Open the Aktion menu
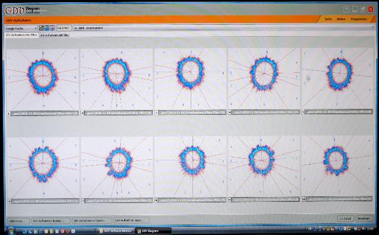The image size is (379, 235). coord(341,19)
